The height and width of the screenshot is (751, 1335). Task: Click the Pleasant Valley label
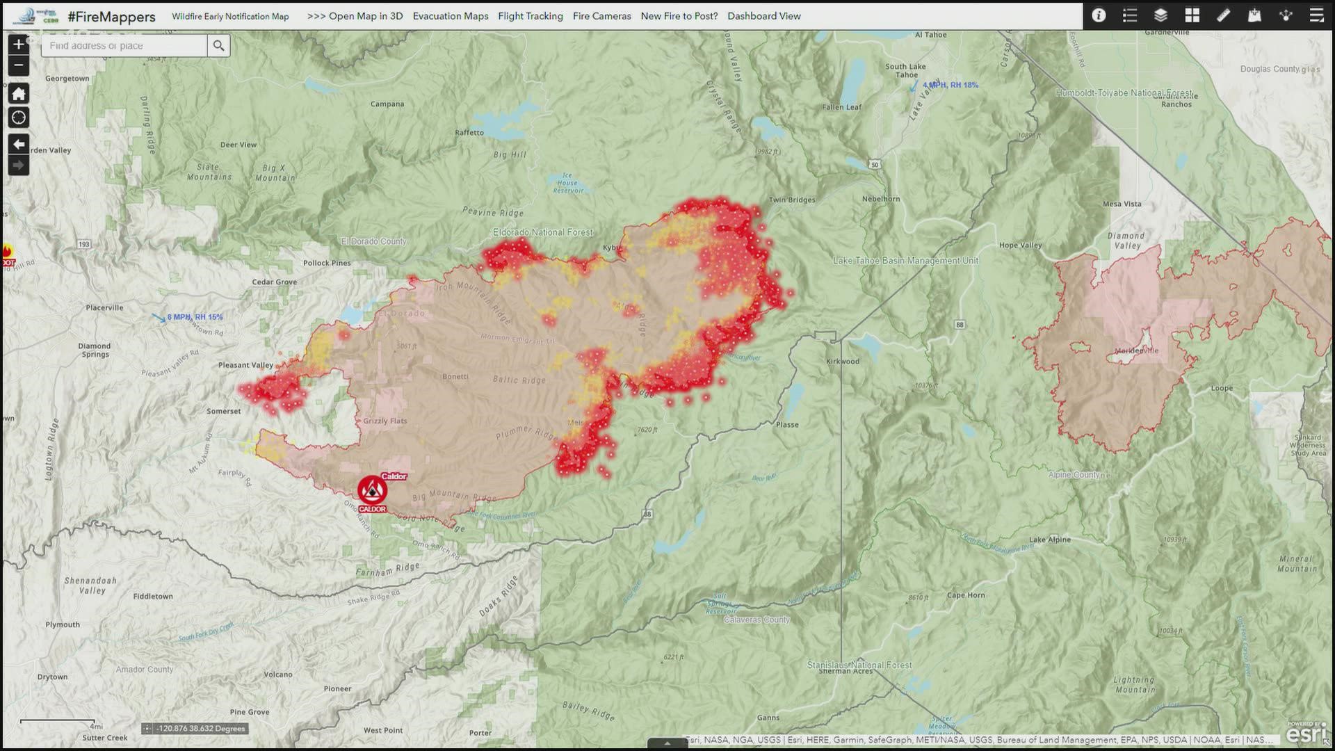(245, 365)
